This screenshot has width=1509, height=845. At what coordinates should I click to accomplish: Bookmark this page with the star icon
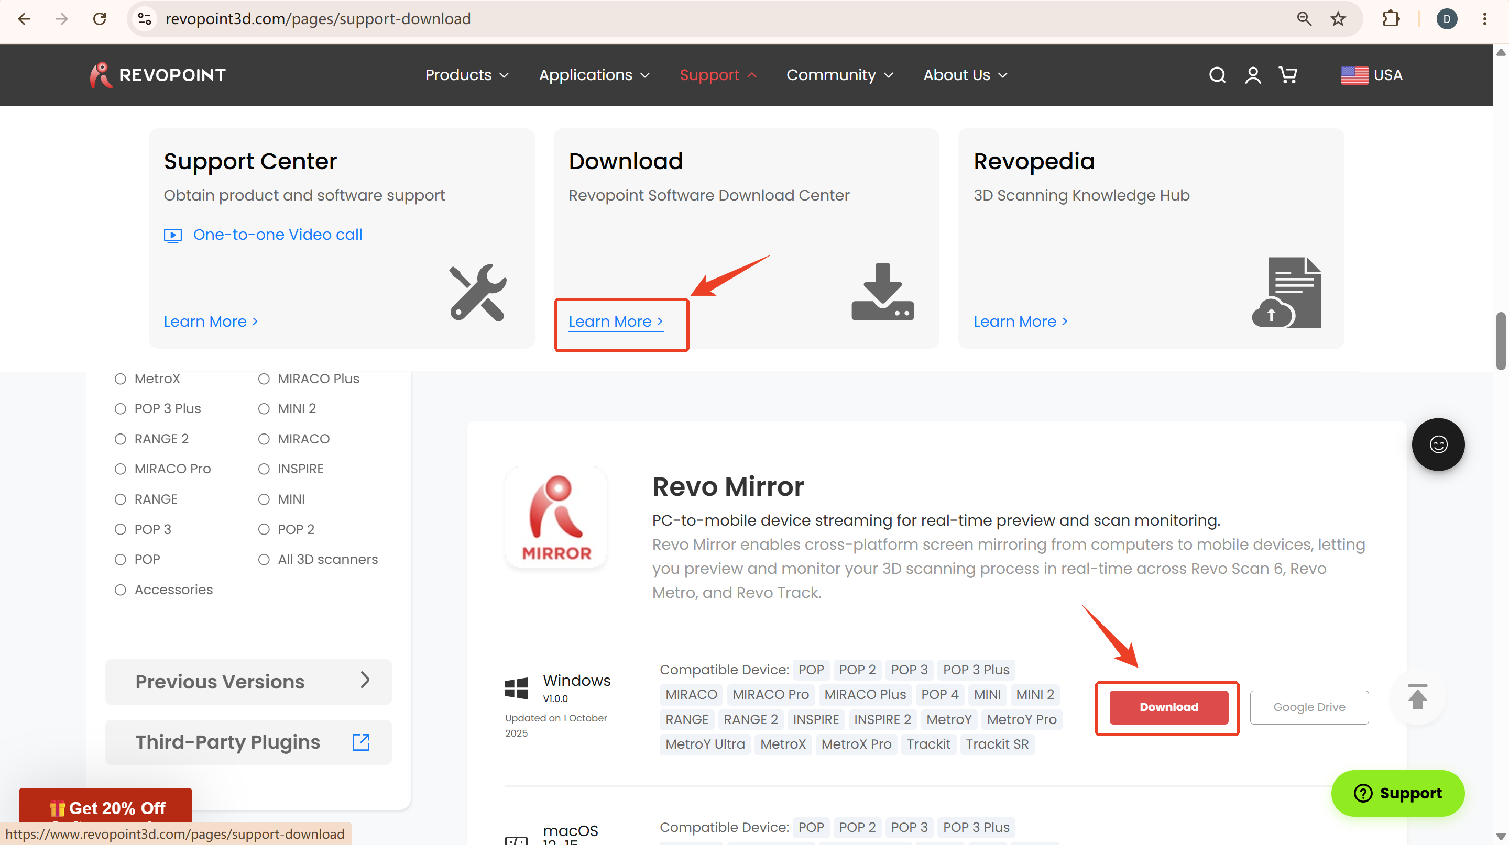tap(1338, 19)
